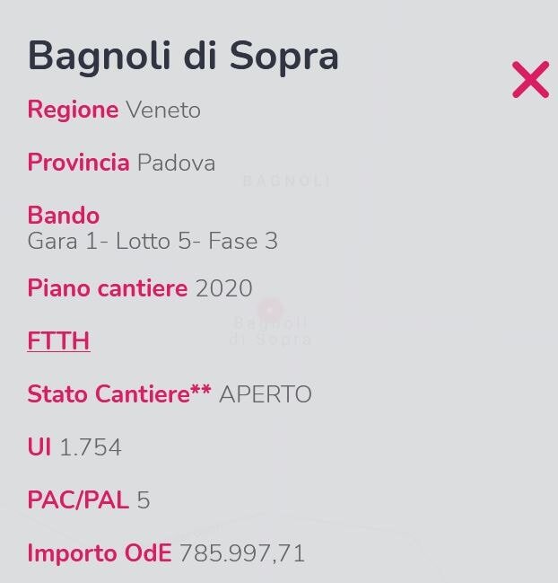Screen dimensions: 558x583
Task: Select the Stato Cantiere** label
Action: pos(119,393)
